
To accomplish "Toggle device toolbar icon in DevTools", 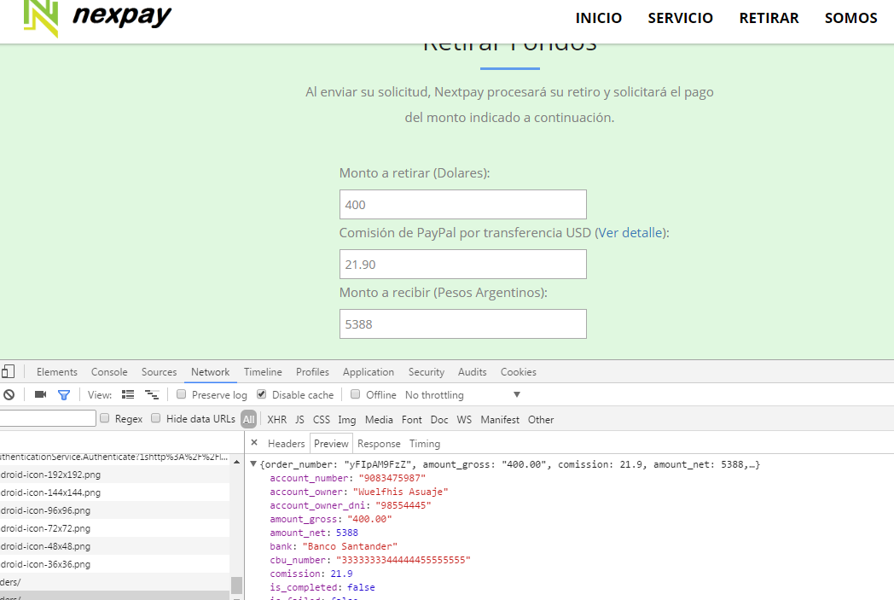I will 8,372.
